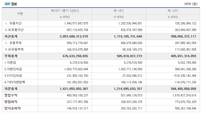Click value 166,919,475,985
Viewport: 201px width, 113px height.
click(x=77, y=50)
